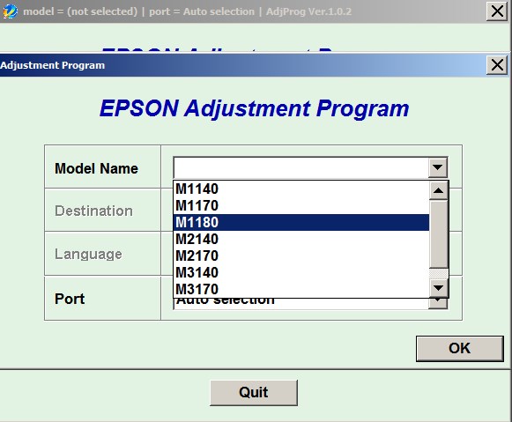
Task: Close the outer AdjProg window
Action: coord(497,11)
